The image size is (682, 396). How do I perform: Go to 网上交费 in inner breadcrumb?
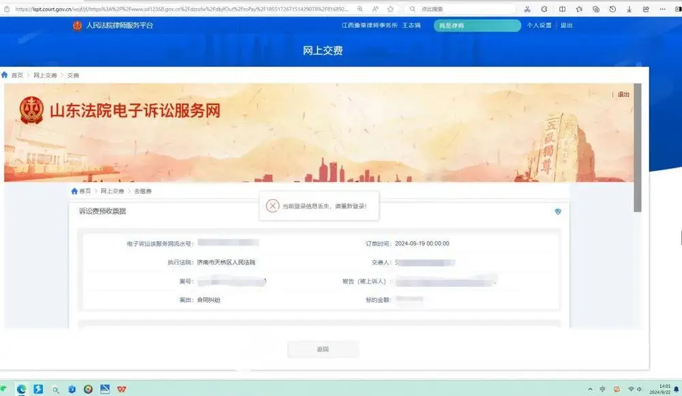click(x=113, y=191)
